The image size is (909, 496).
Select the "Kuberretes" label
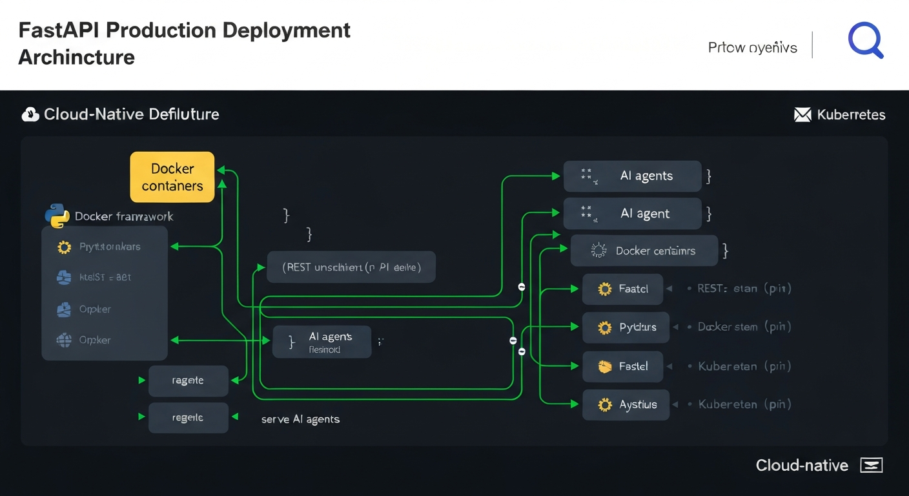pyautogui.click(x=851, y=115)
